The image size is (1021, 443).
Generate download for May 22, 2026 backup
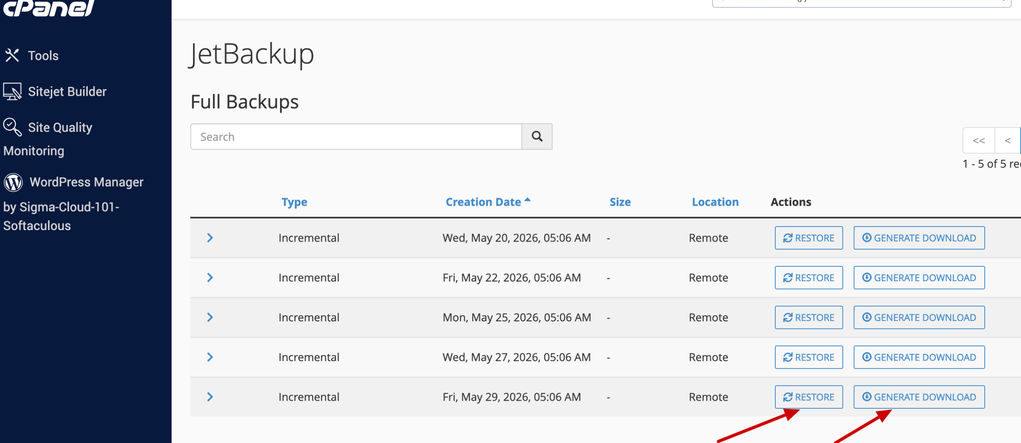(x=919, y=278)
